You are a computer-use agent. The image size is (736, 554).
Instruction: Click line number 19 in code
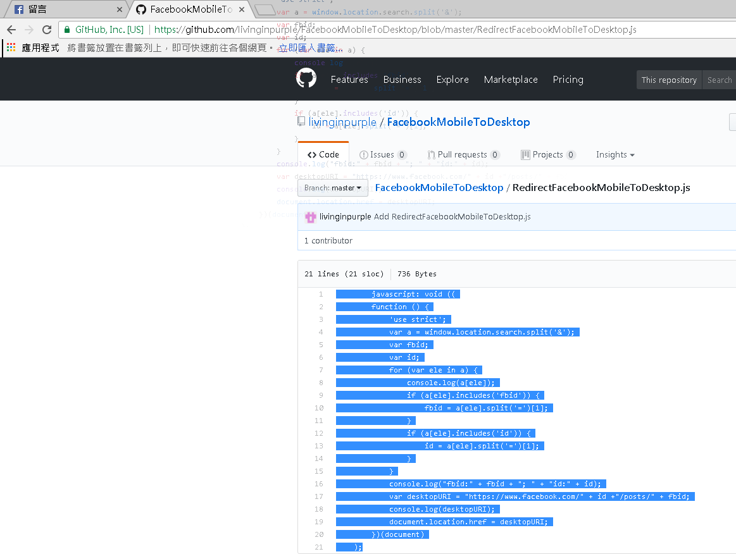(319, 522)
